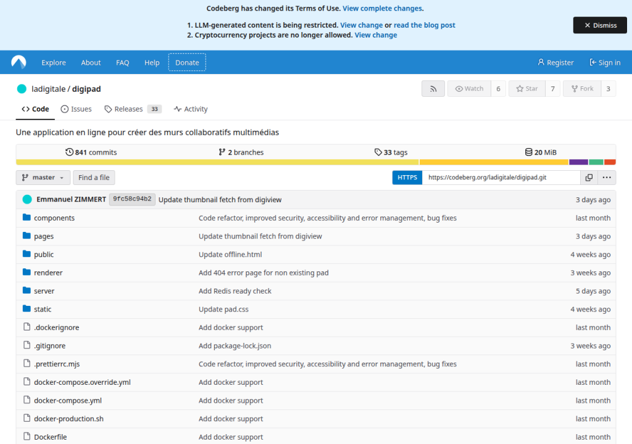Open Help in the navigation bar
The image size is (632, 444).
(x=152, y=62)
